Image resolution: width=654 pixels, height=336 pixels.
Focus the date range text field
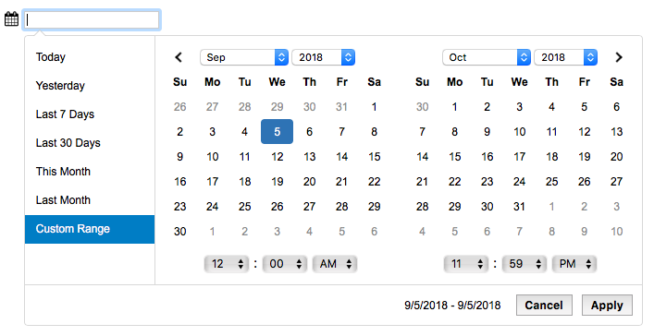(92, 20)
